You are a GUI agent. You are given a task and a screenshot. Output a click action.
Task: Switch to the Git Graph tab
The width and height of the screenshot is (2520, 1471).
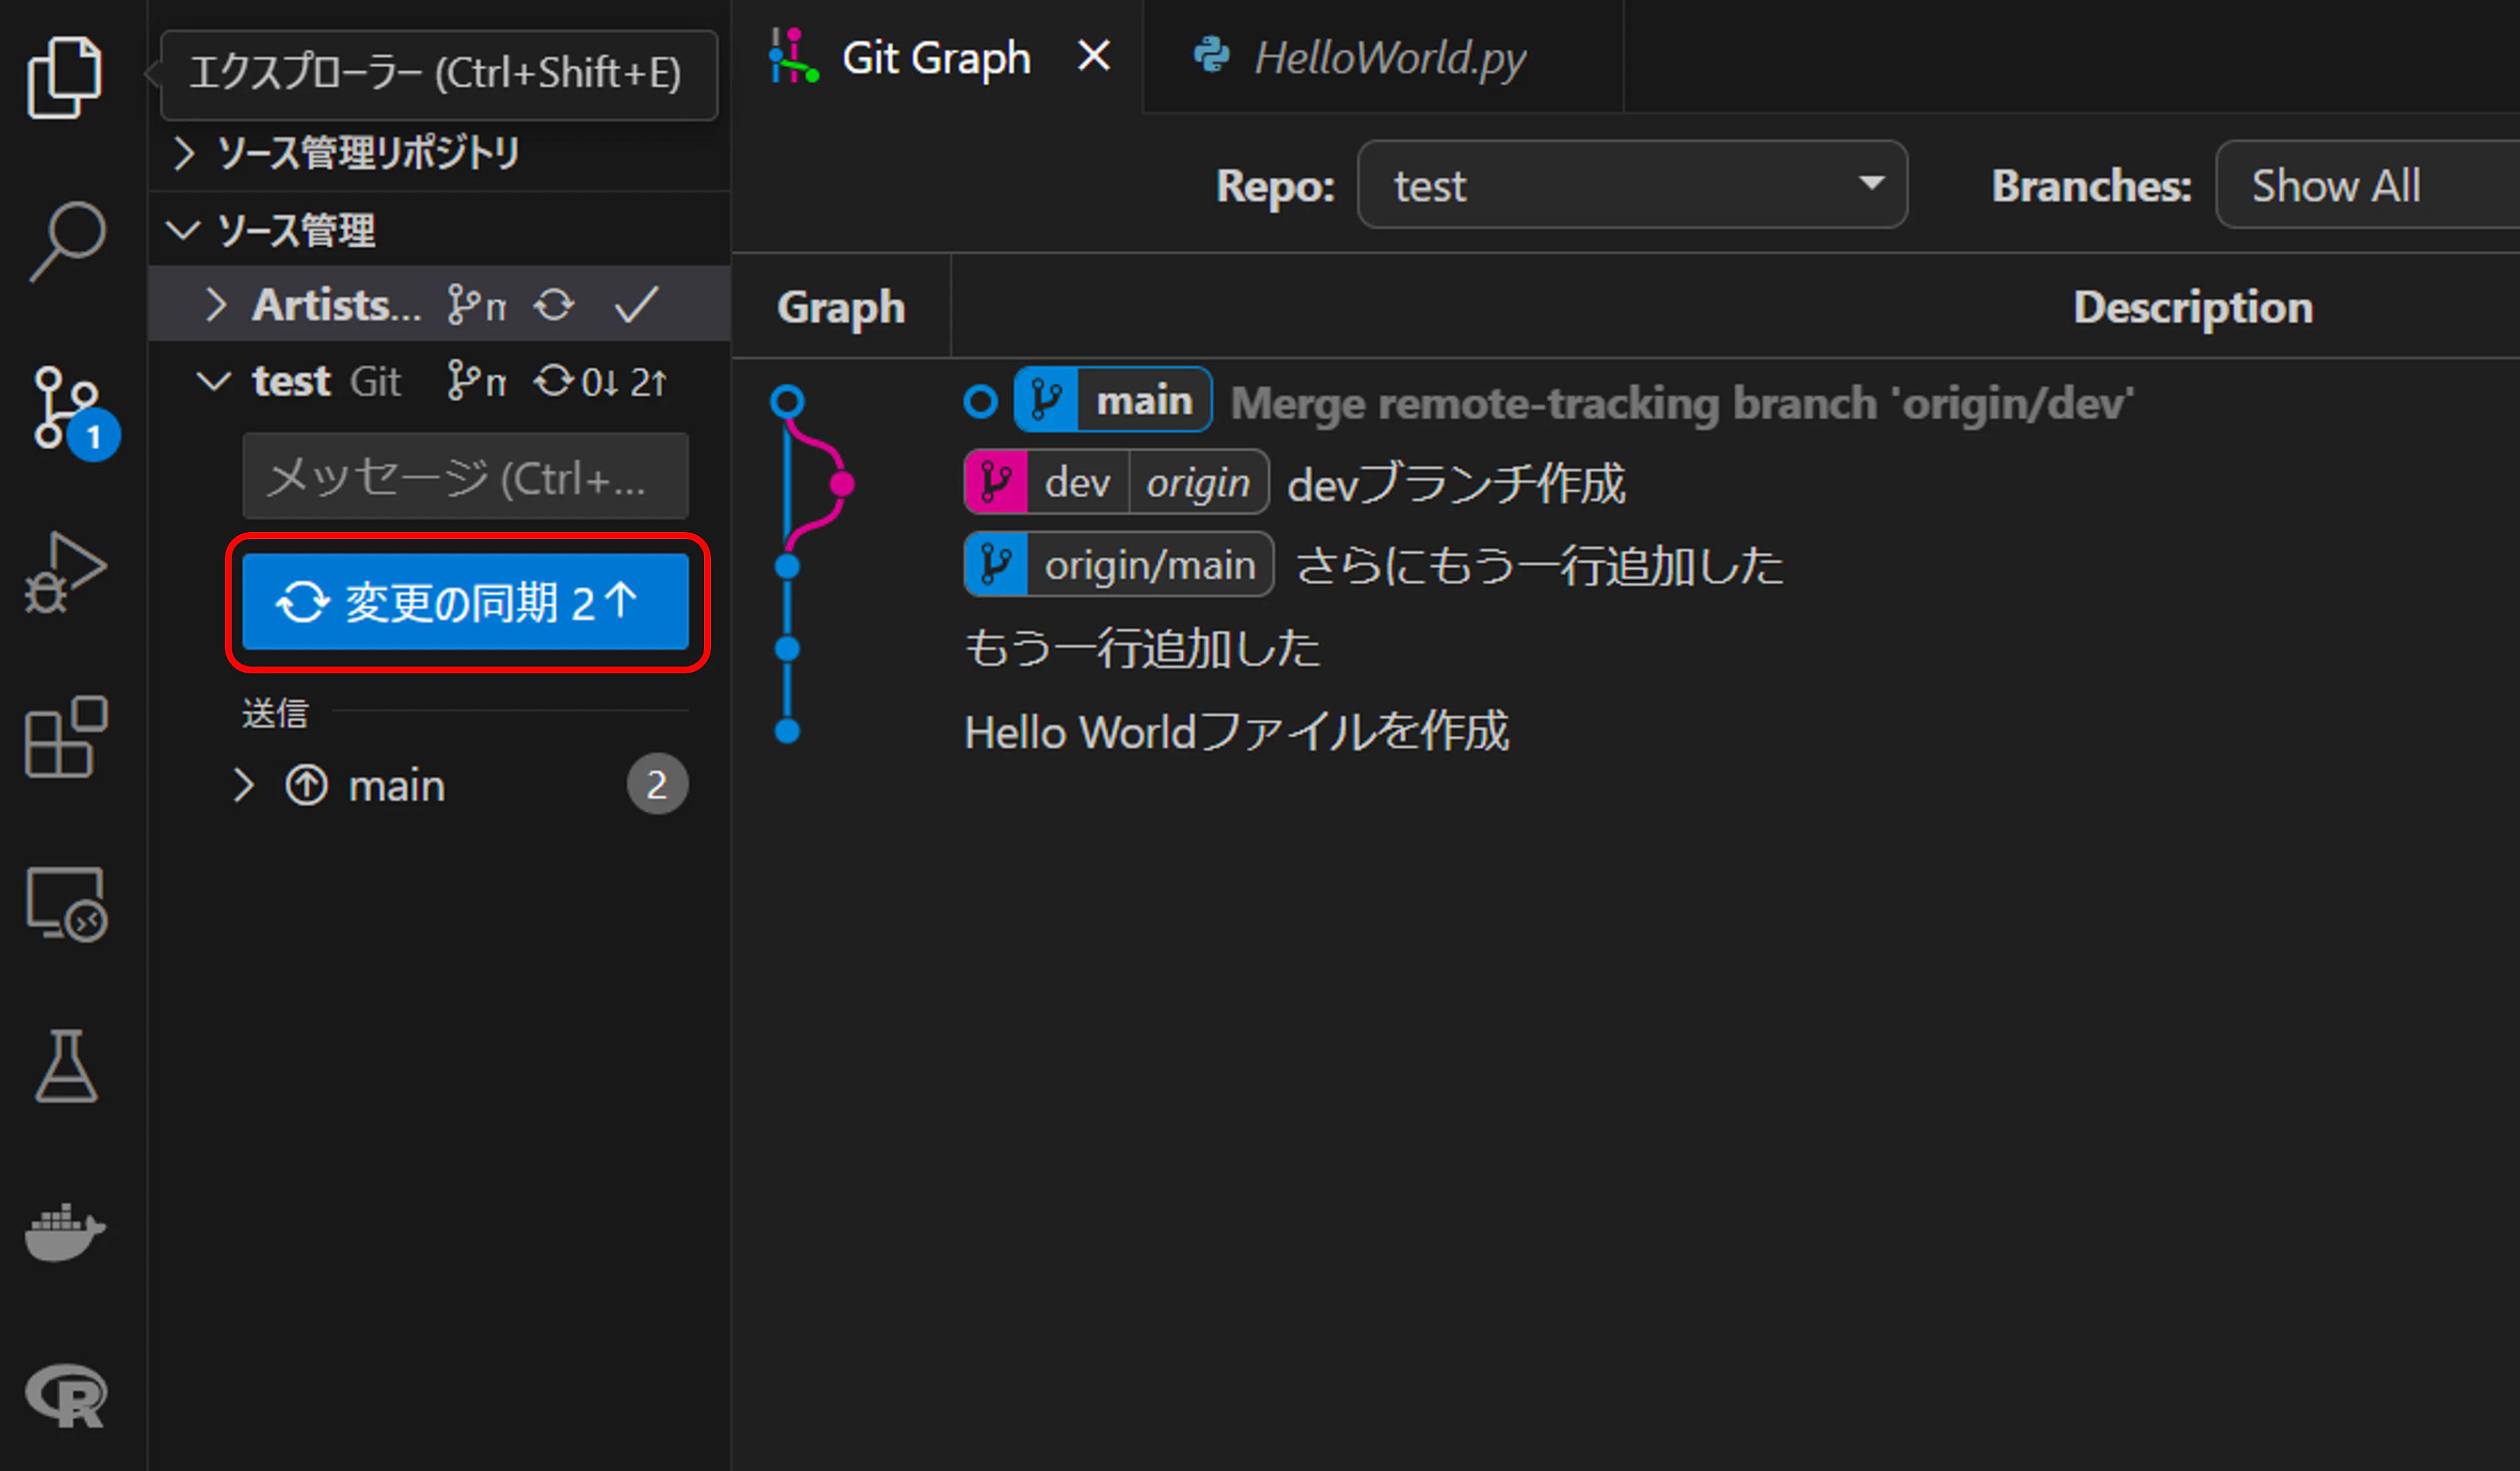point(936,58)
